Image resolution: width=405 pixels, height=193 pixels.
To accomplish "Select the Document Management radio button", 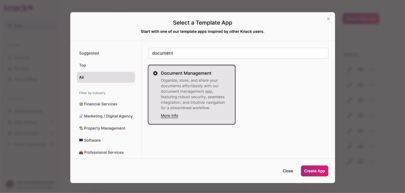I will tap(155, 73).
